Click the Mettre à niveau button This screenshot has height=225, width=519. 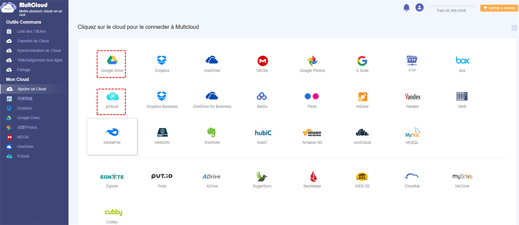pyautogui.click(x=499, y=8)
